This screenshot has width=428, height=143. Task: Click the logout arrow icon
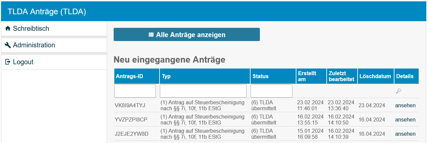pos(8,62)
